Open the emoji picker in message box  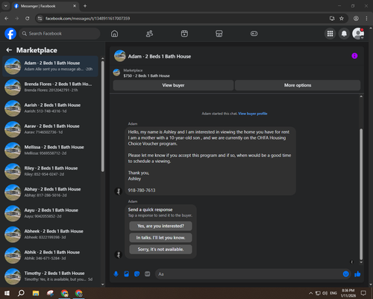click(345, 274)
